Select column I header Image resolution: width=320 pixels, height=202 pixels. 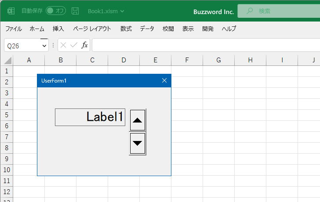click(x=282, y=60)
